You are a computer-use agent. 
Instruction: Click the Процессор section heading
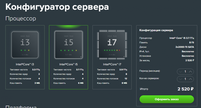[21, 19]
